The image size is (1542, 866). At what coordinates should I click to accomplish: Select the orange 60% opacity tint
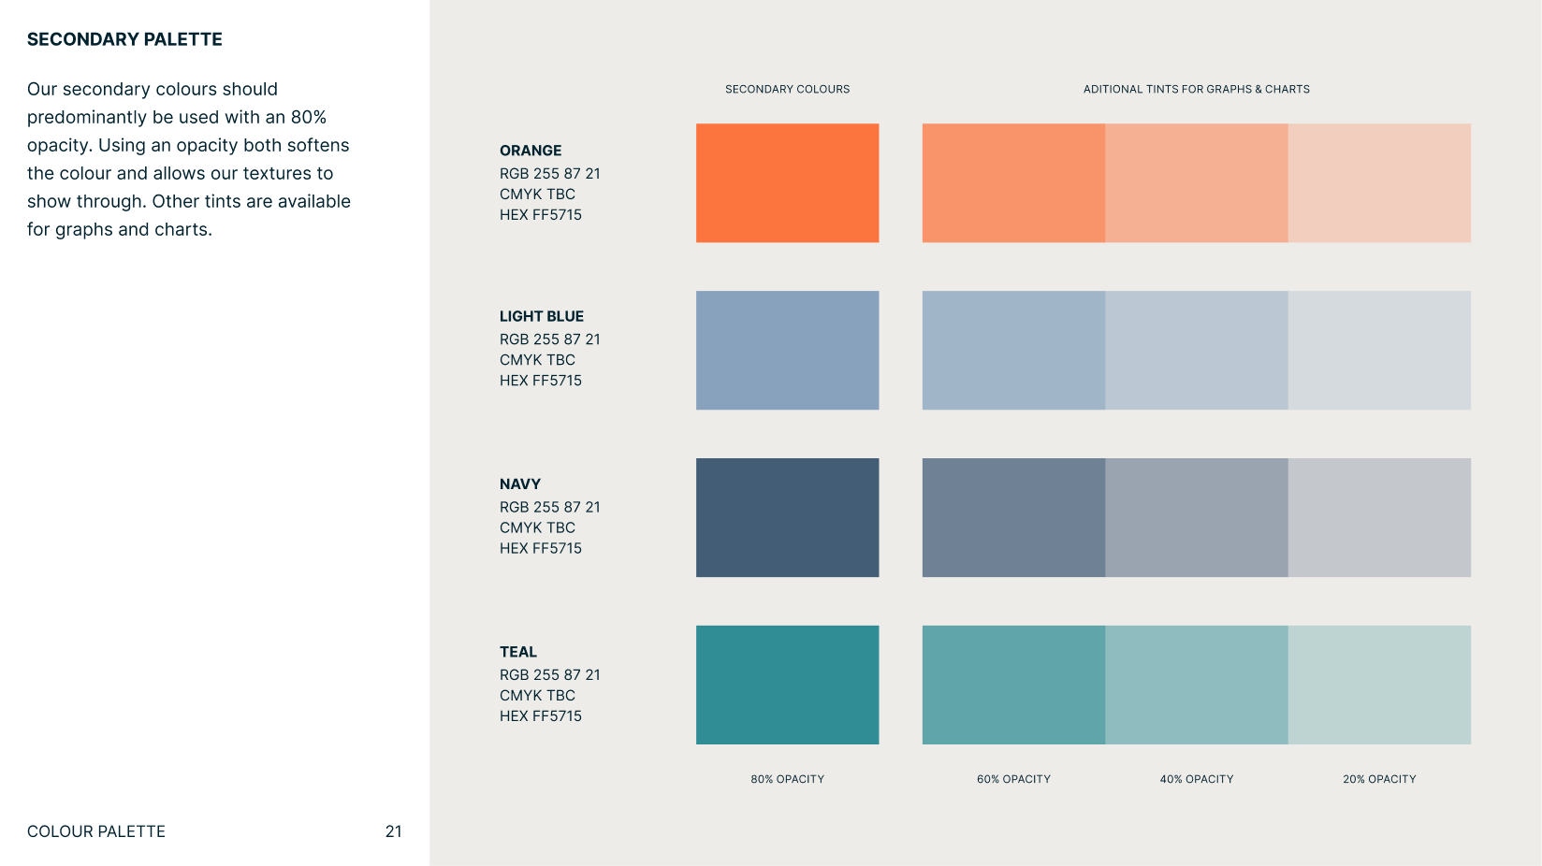point(1013,183)
